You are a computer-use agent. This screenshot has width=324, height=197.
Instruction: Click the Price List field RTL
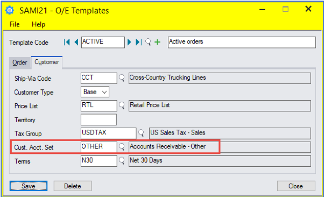[x=99, y=105]
